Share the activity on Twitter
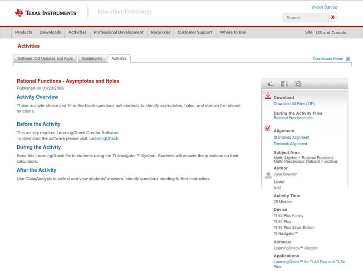The width and height of the screenshot is (363, 271). pos(297,84)
